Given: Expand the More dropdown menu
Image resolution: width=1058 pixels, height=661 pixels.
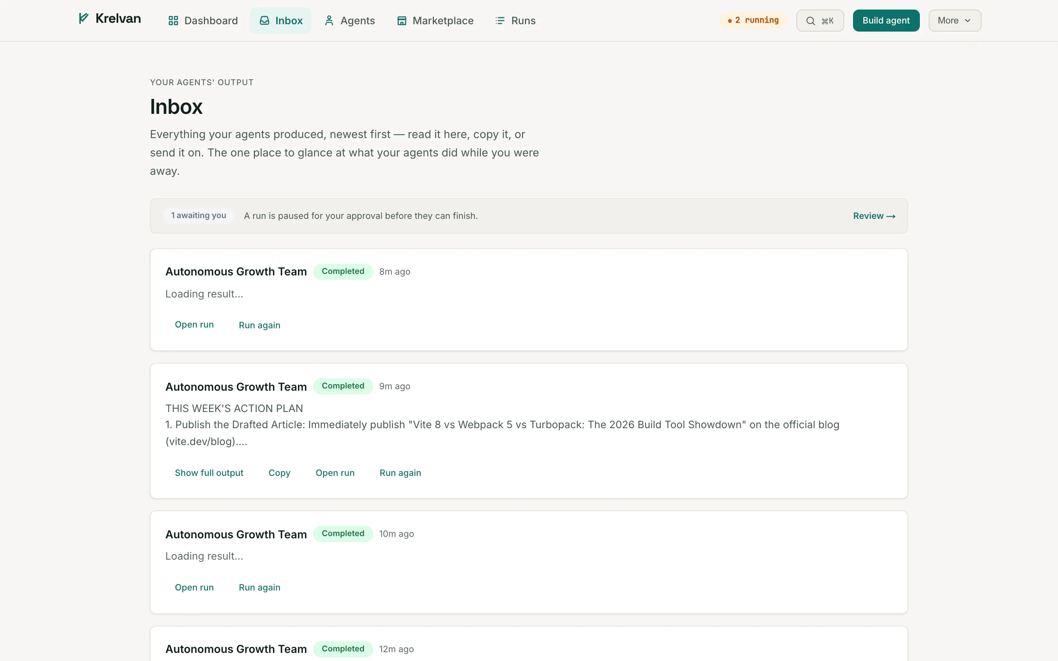Looking at the screenshot, I should [x=955, y=21].
